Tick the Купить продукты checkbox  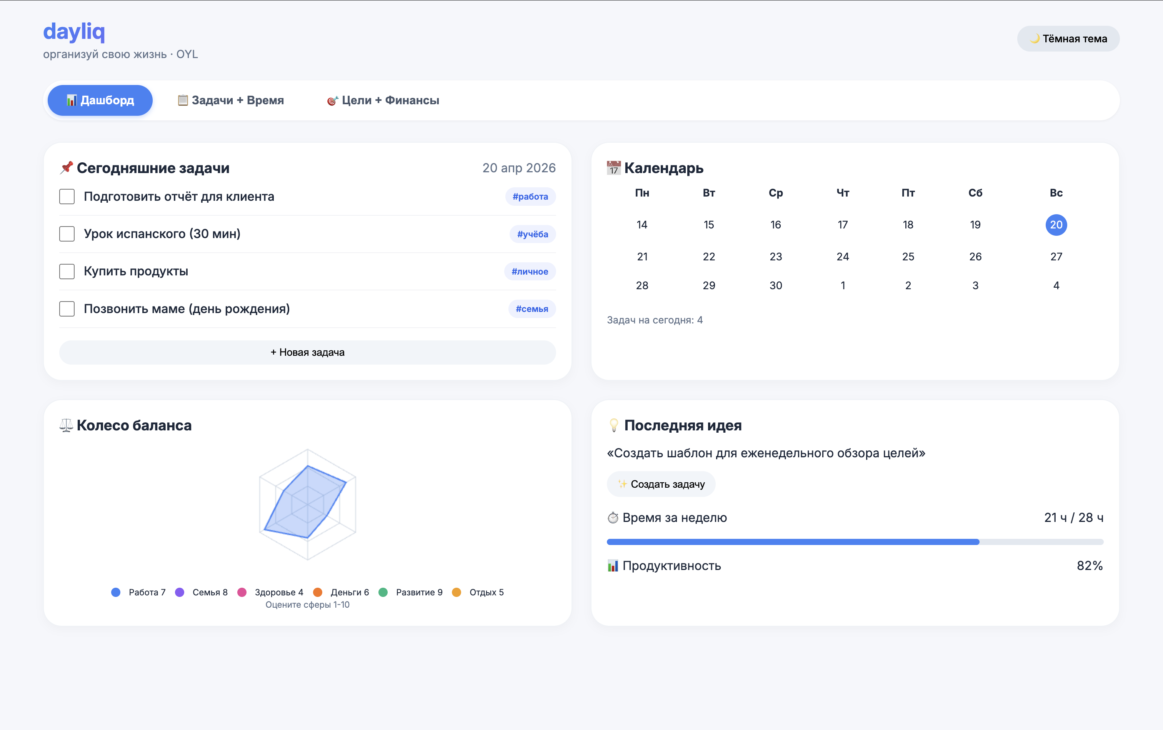[x=67, y=271]
